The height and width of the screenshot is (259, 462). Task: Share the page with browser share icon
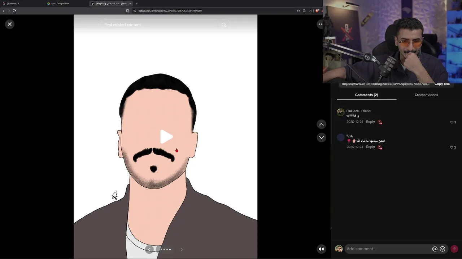(310, 11)
